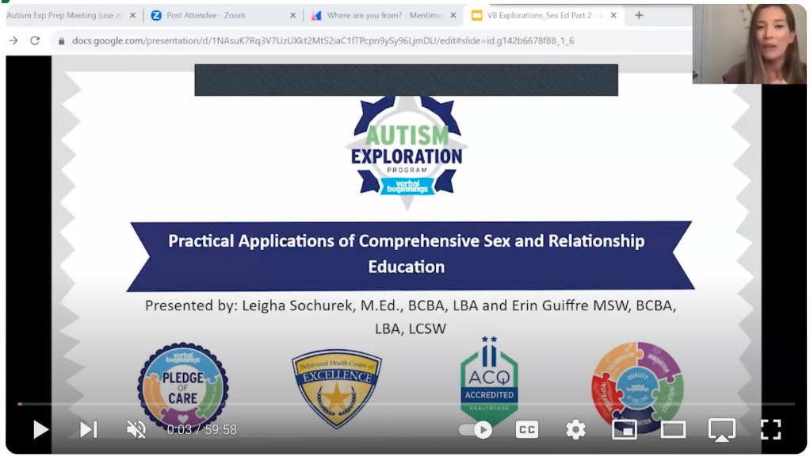Click the Pledge of Care badge
Viewport: 810px width, 457px height.
pos(183,386)
